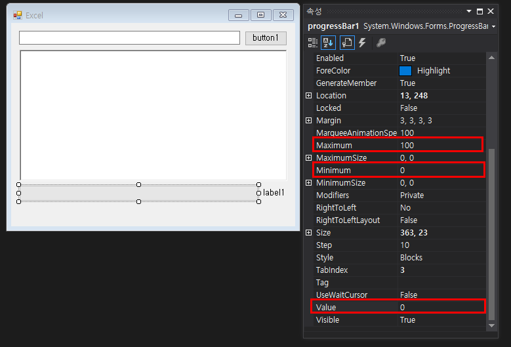511x347 pixels.
Task: Select the Value property row
Action: click(398, 307)
